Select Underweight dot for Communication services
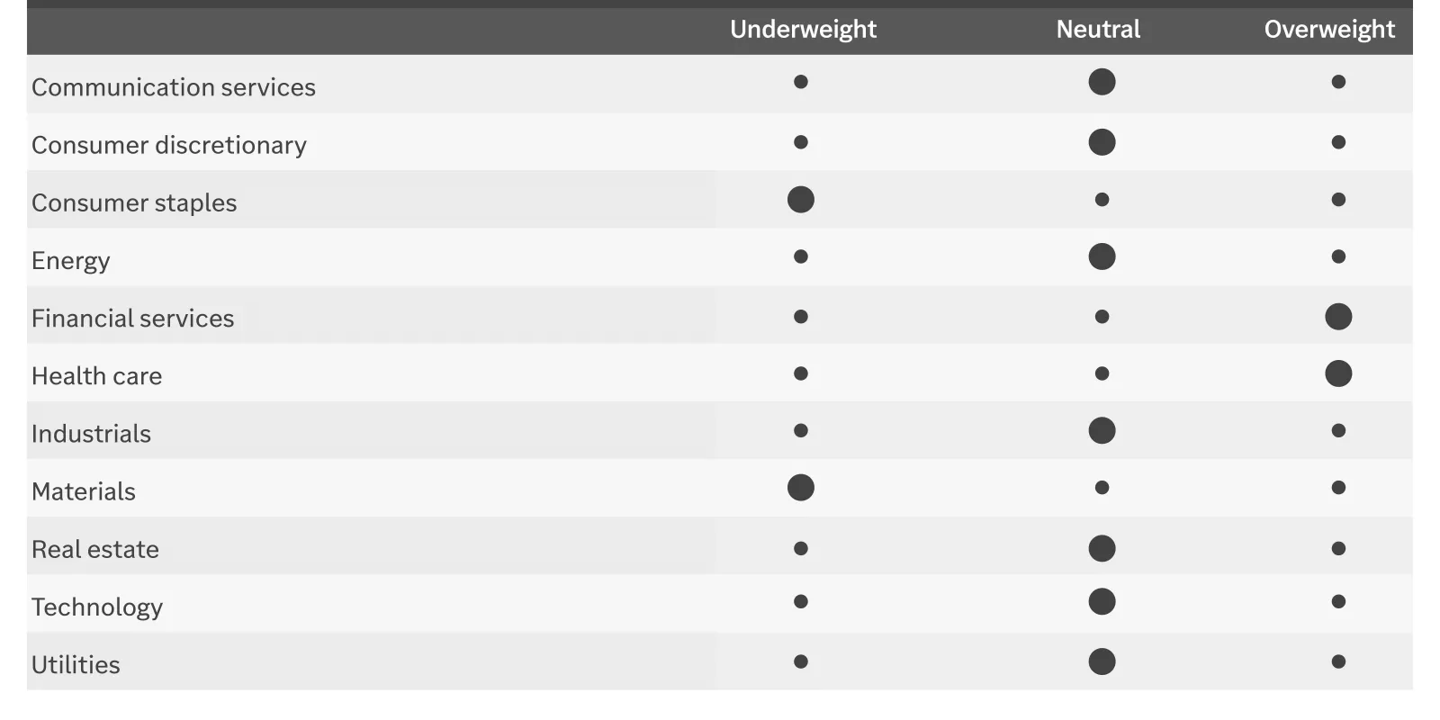The height and width of the screenshot is (720, 1440). point(801,82)
